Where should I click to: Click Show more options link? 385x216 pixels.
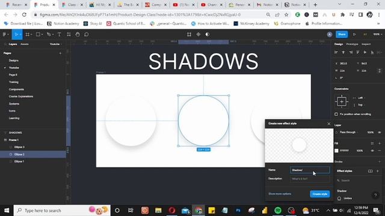coord(280,194)
